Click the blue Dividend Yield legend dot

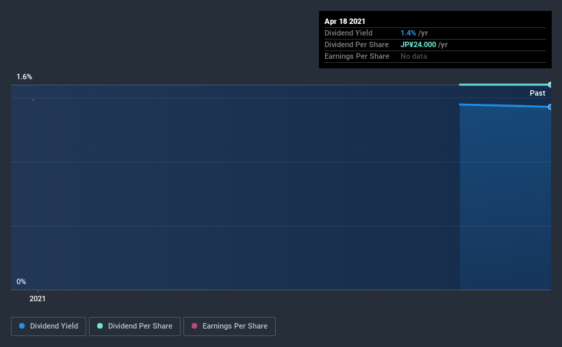pyautogui.click(x=22, y=326)
